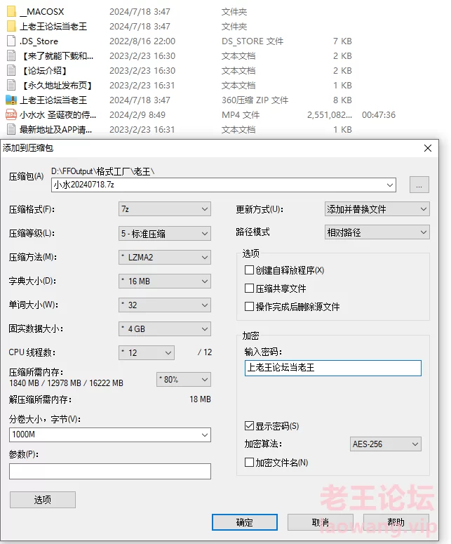This screenshot has width=451, height=544.
Task: Click the MP4 video file icon
Action: 11,114
